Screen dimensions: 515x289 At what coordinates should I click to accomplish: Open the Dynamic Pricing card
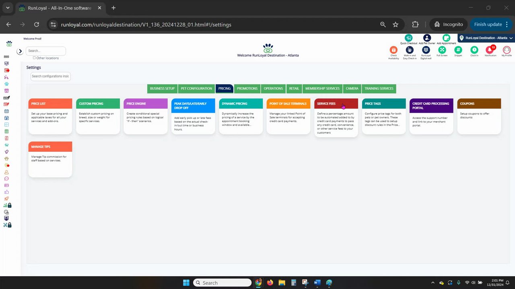click(241, 116)
